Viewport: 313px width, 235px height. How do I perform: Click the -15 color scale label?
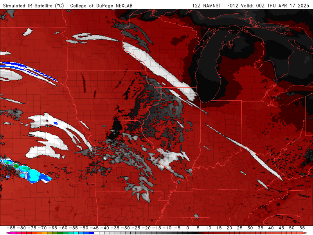point(156,228)
